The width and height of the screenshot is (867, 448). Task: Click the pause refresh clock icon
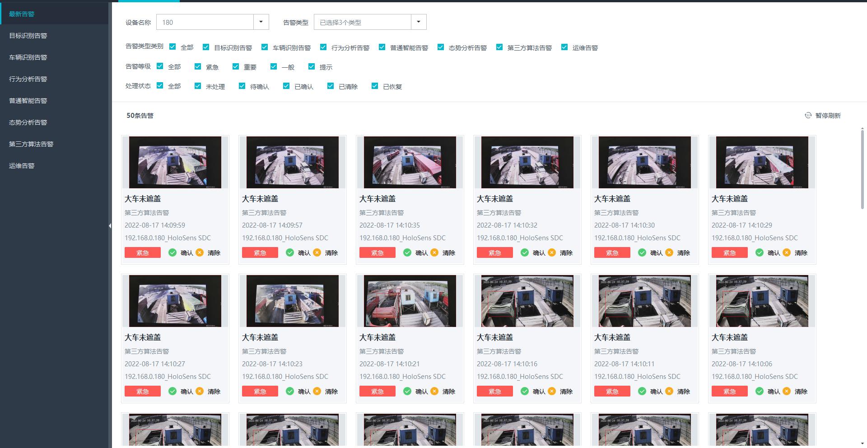[808, 115]
